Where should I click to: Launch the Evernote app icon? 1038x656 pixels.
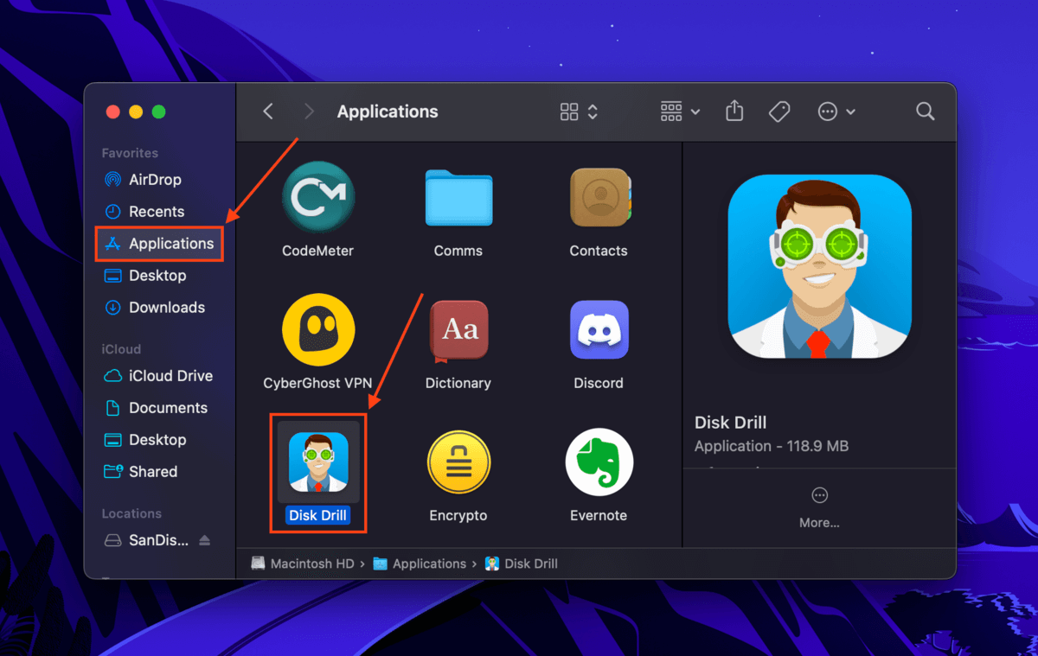(599, 462)
